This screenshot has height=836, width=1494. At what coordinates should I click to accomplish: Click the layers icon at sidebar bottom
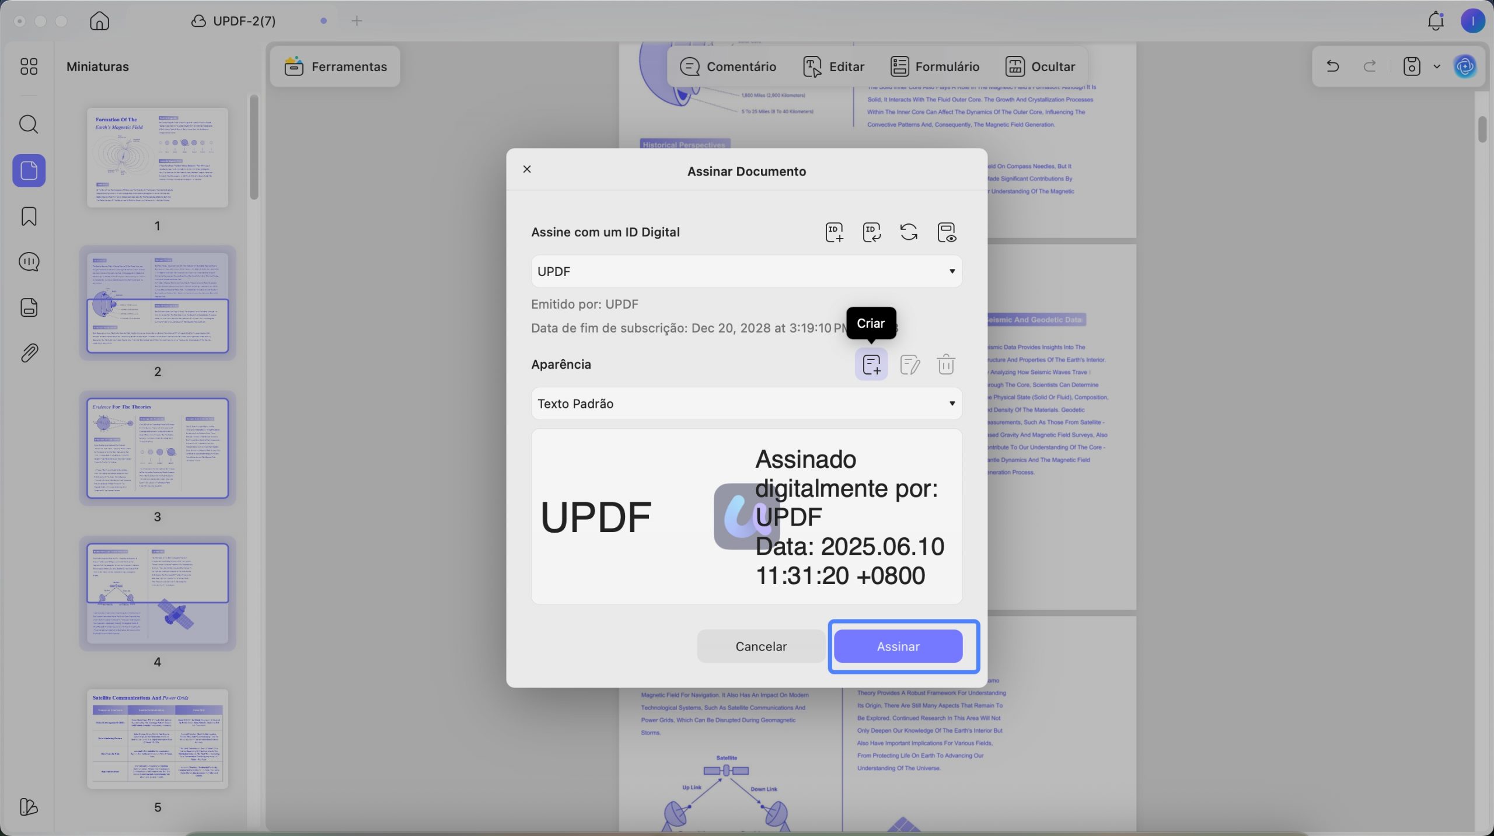click(29, 807)
